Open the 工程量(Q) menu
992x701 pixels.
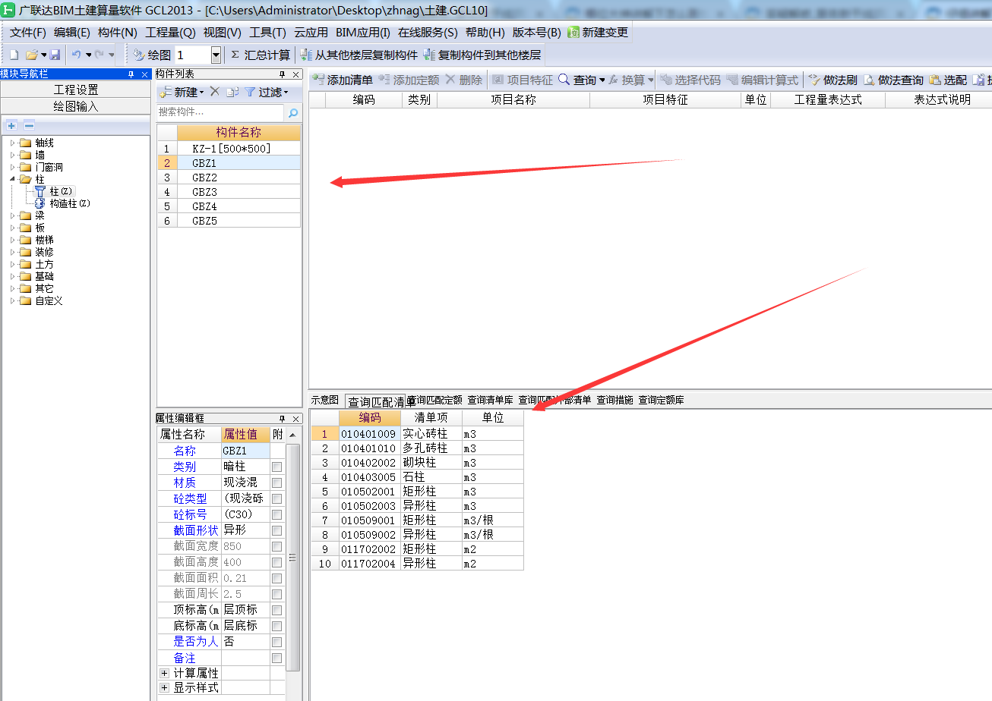pos(170,33)
